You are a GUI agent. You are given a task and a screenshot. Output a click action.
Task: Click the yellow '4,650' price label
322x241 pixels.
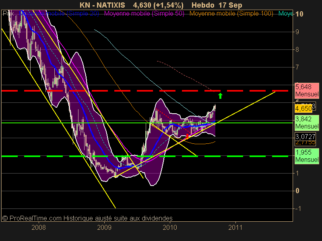(303, 108)
